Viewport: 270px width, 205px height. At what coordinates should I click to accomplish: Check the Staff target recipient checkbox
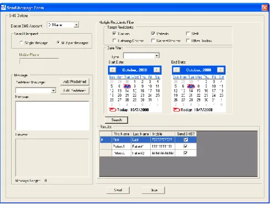[x=188, y=33]
